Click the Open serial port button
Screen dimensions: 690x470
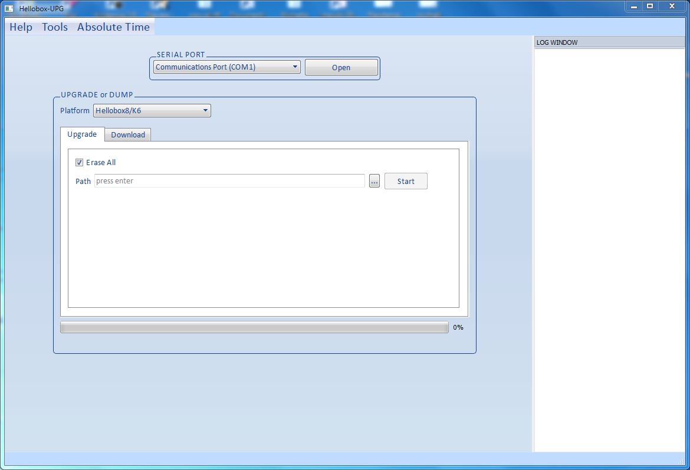341,67
